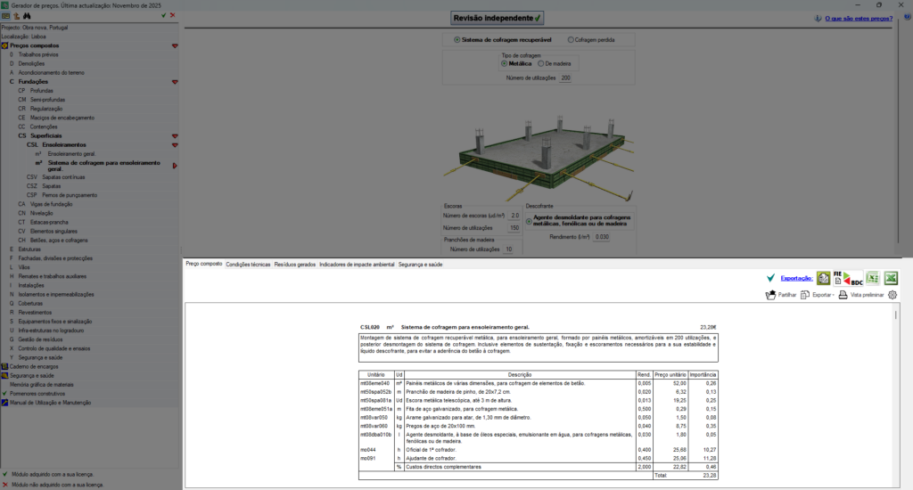Click the Número de utilizações 200 field
This screenshot has width=913, height=490.
(565, 78)
